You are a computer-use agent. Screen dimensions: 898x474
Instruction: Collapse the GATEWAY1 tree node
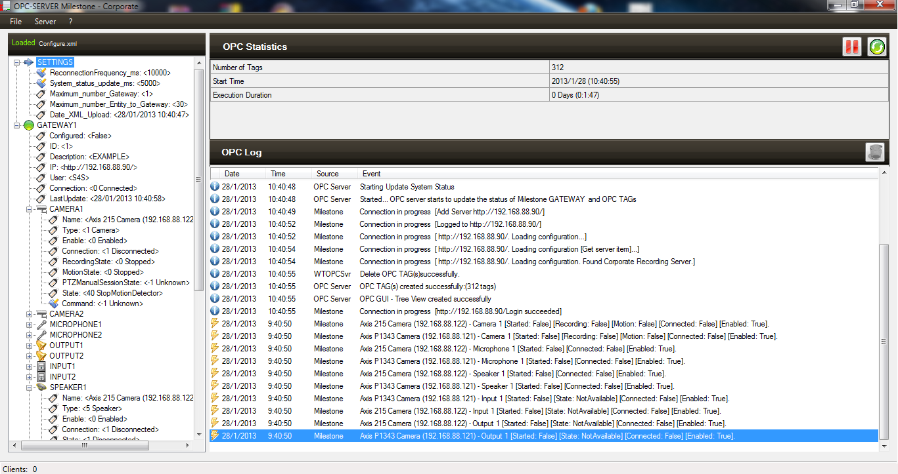point(16,125)
